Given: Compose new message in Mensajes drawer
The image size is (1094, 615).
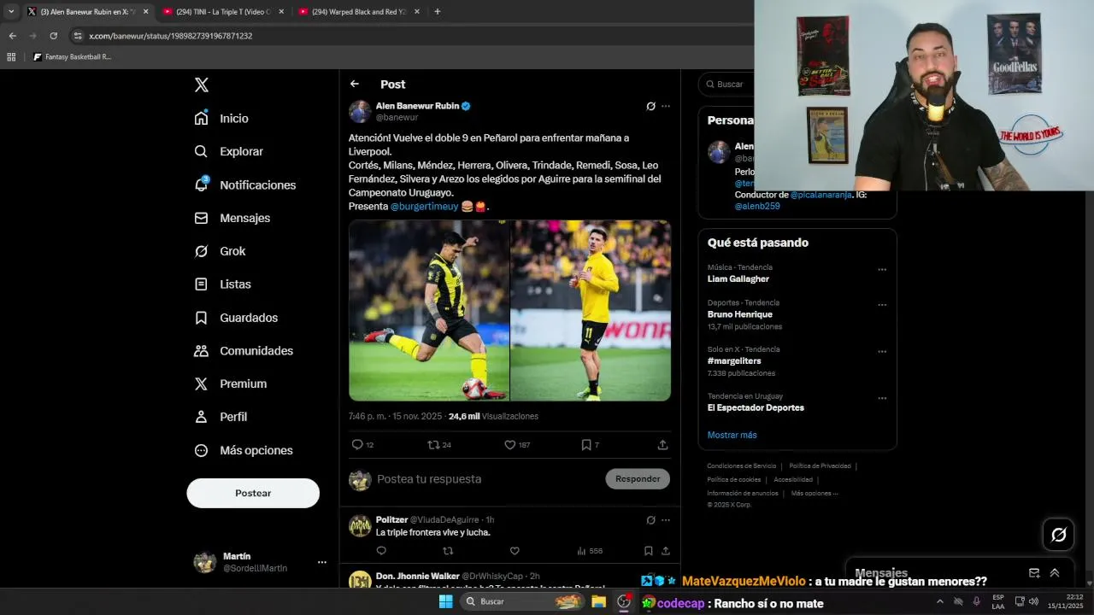Looking at the screenshot, I should tap(1034, 573).
